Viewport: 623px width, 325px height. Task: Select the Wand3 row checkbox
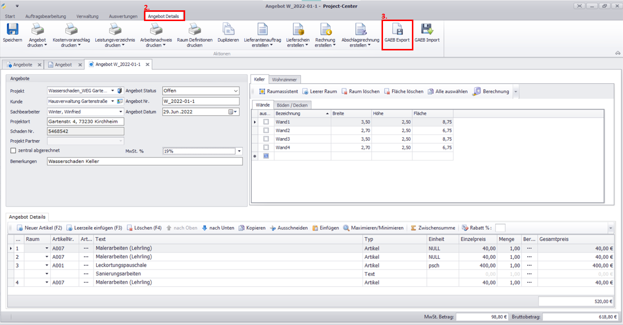point(266,139)
